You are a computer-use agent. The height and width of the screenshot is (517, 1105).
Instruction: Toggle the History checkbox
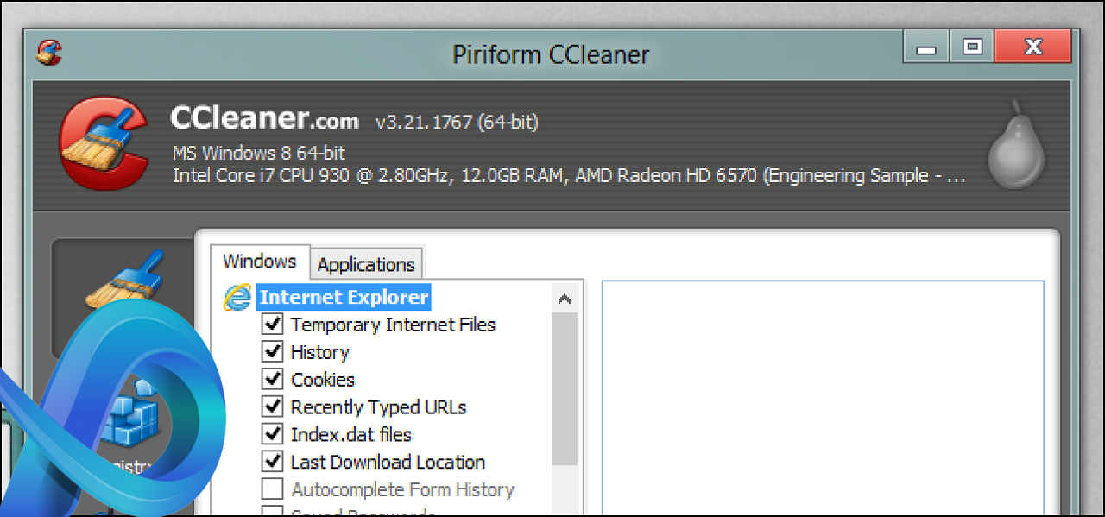pos(273,352)
